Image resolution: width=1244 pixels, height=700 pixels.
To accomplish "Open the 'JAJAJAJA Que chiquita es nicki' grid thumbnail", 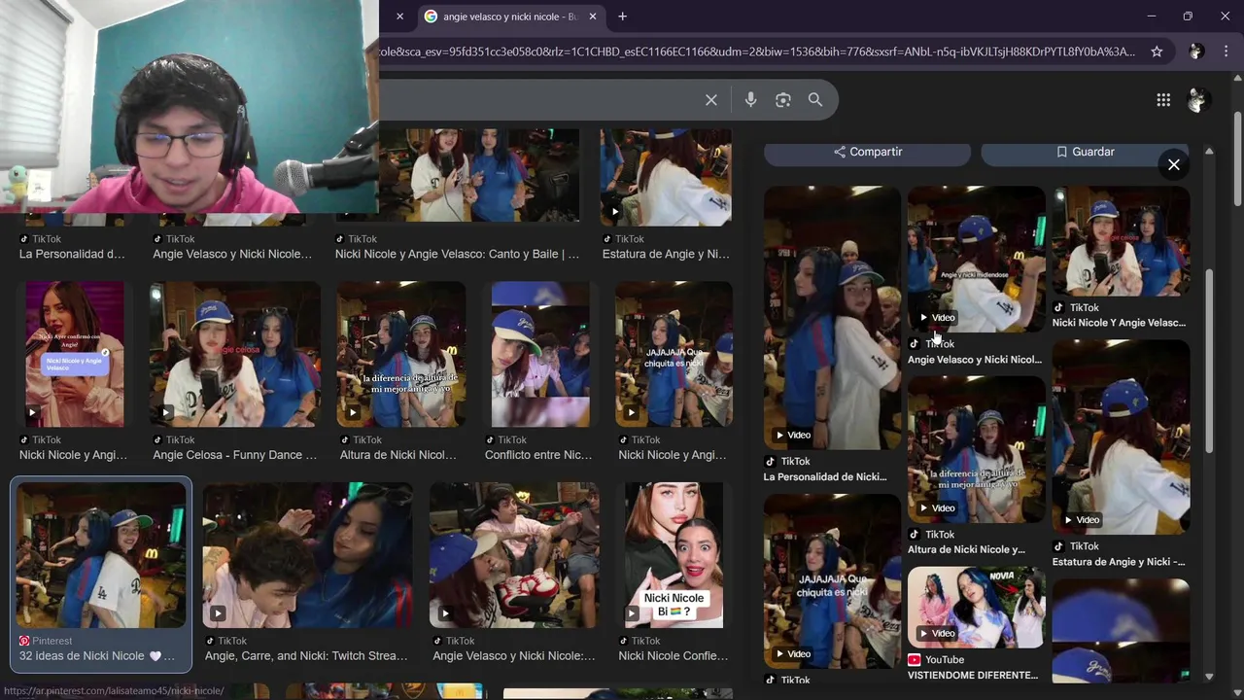I will click(674, 355).
